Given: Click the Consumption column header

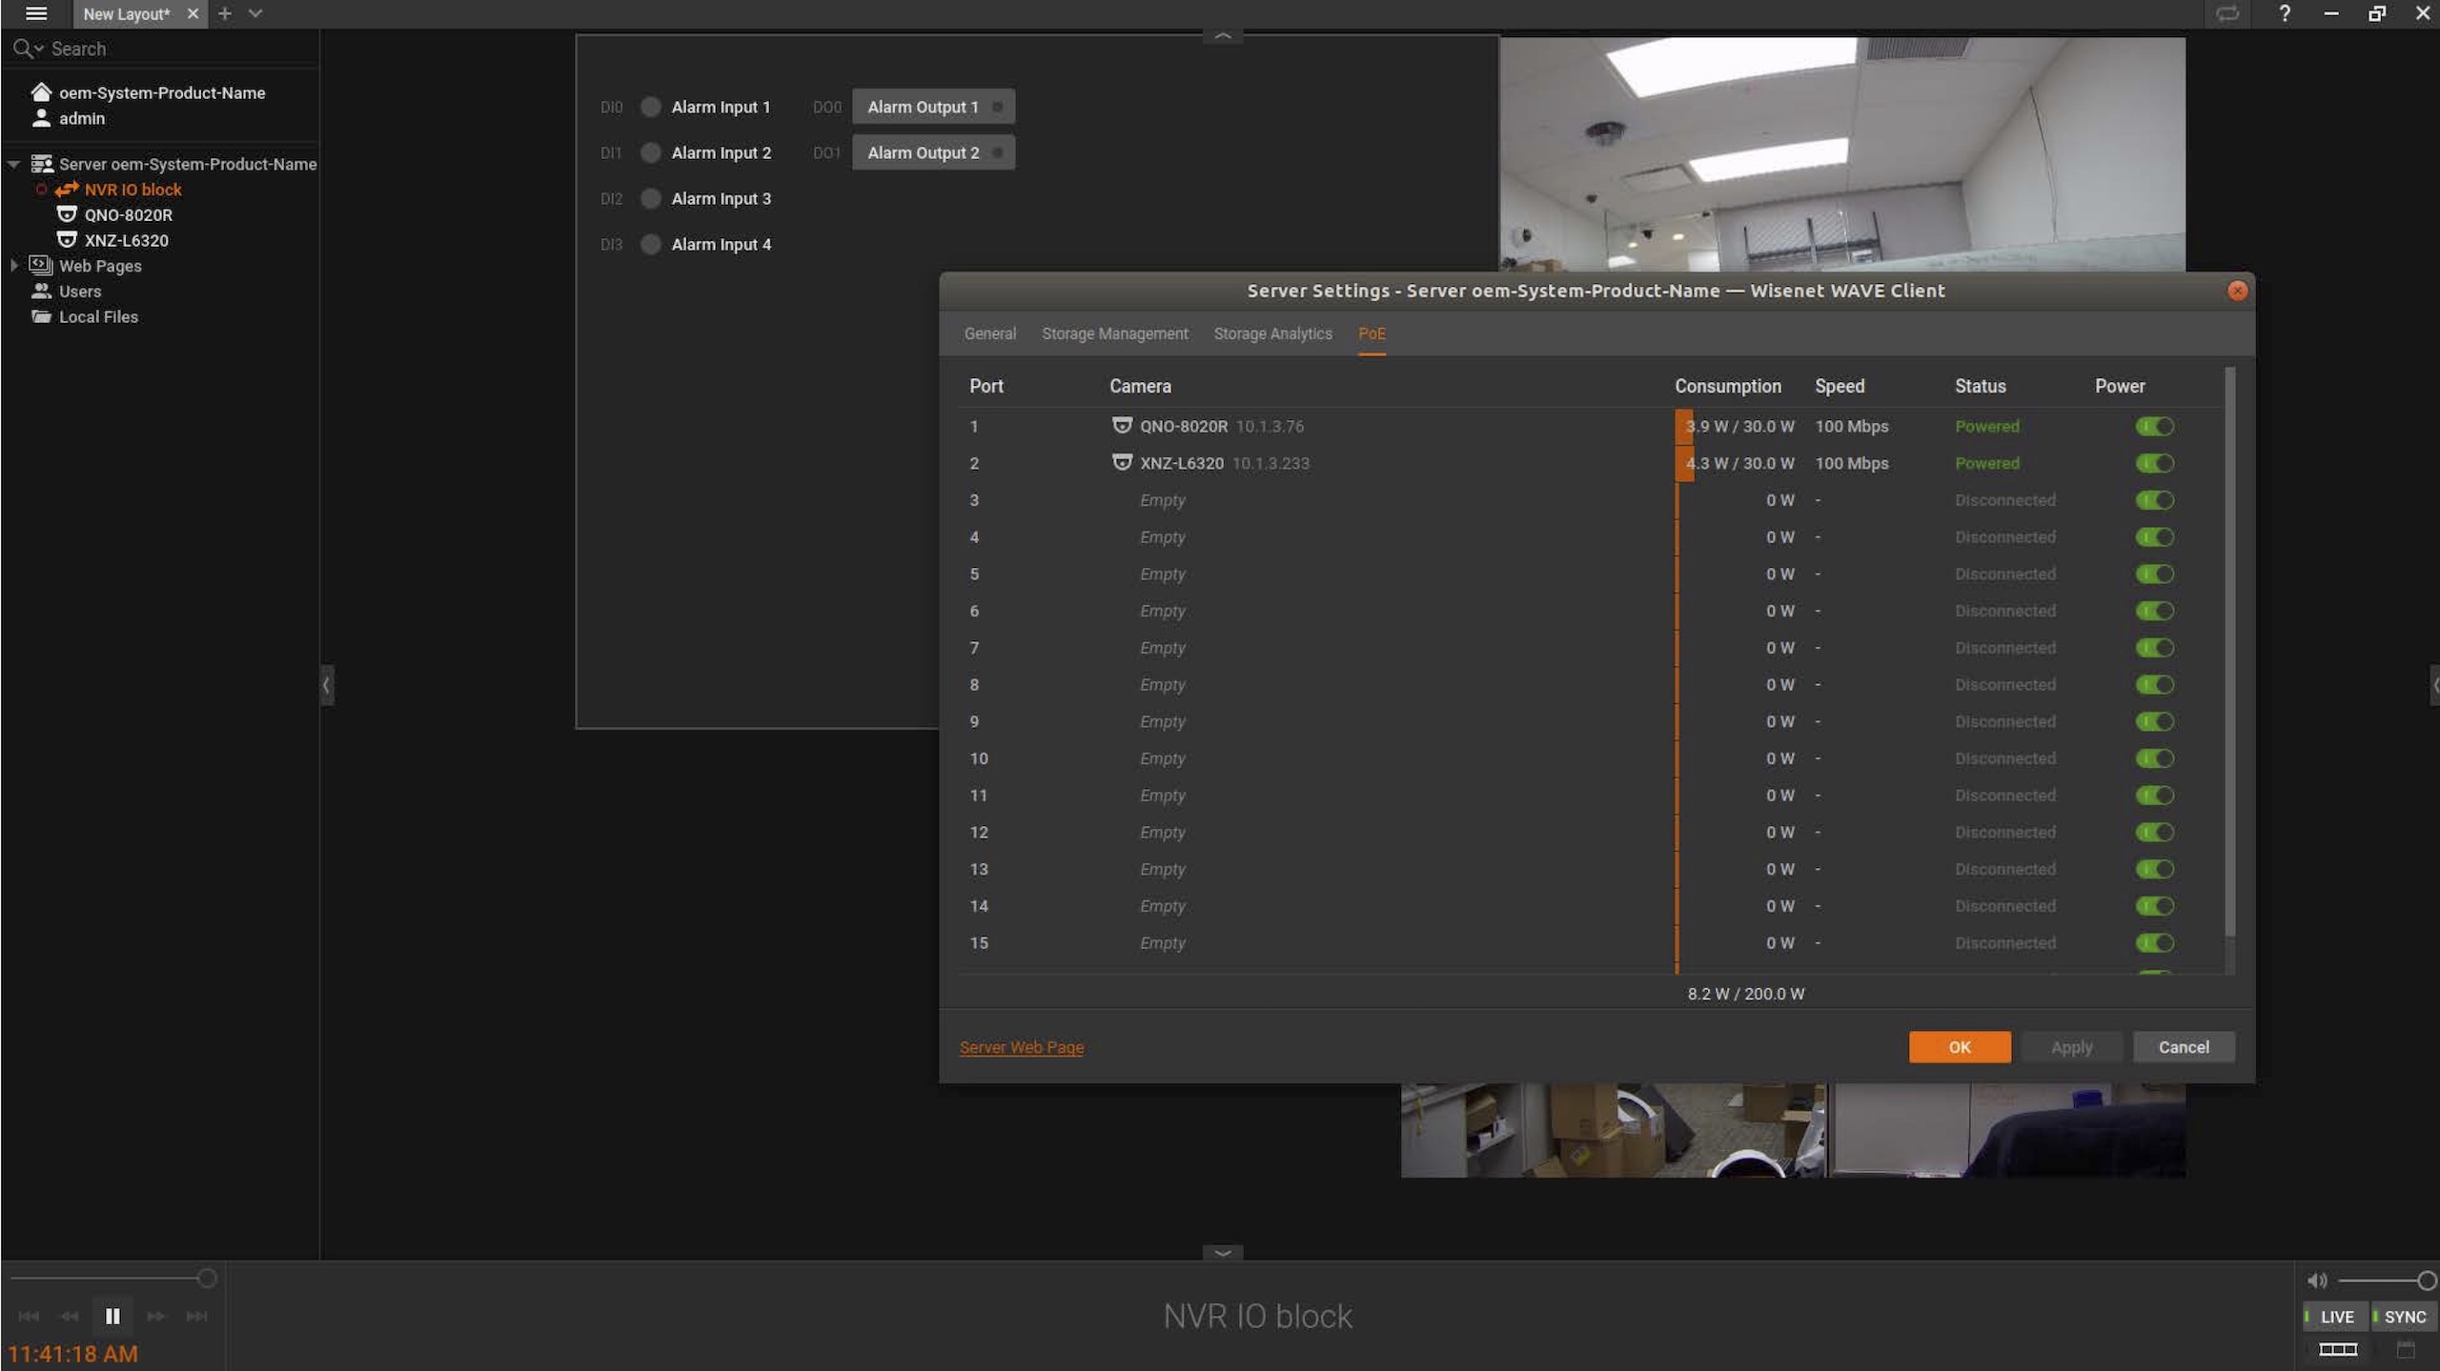Looking at the screenshot, I should coord(1727,386).
